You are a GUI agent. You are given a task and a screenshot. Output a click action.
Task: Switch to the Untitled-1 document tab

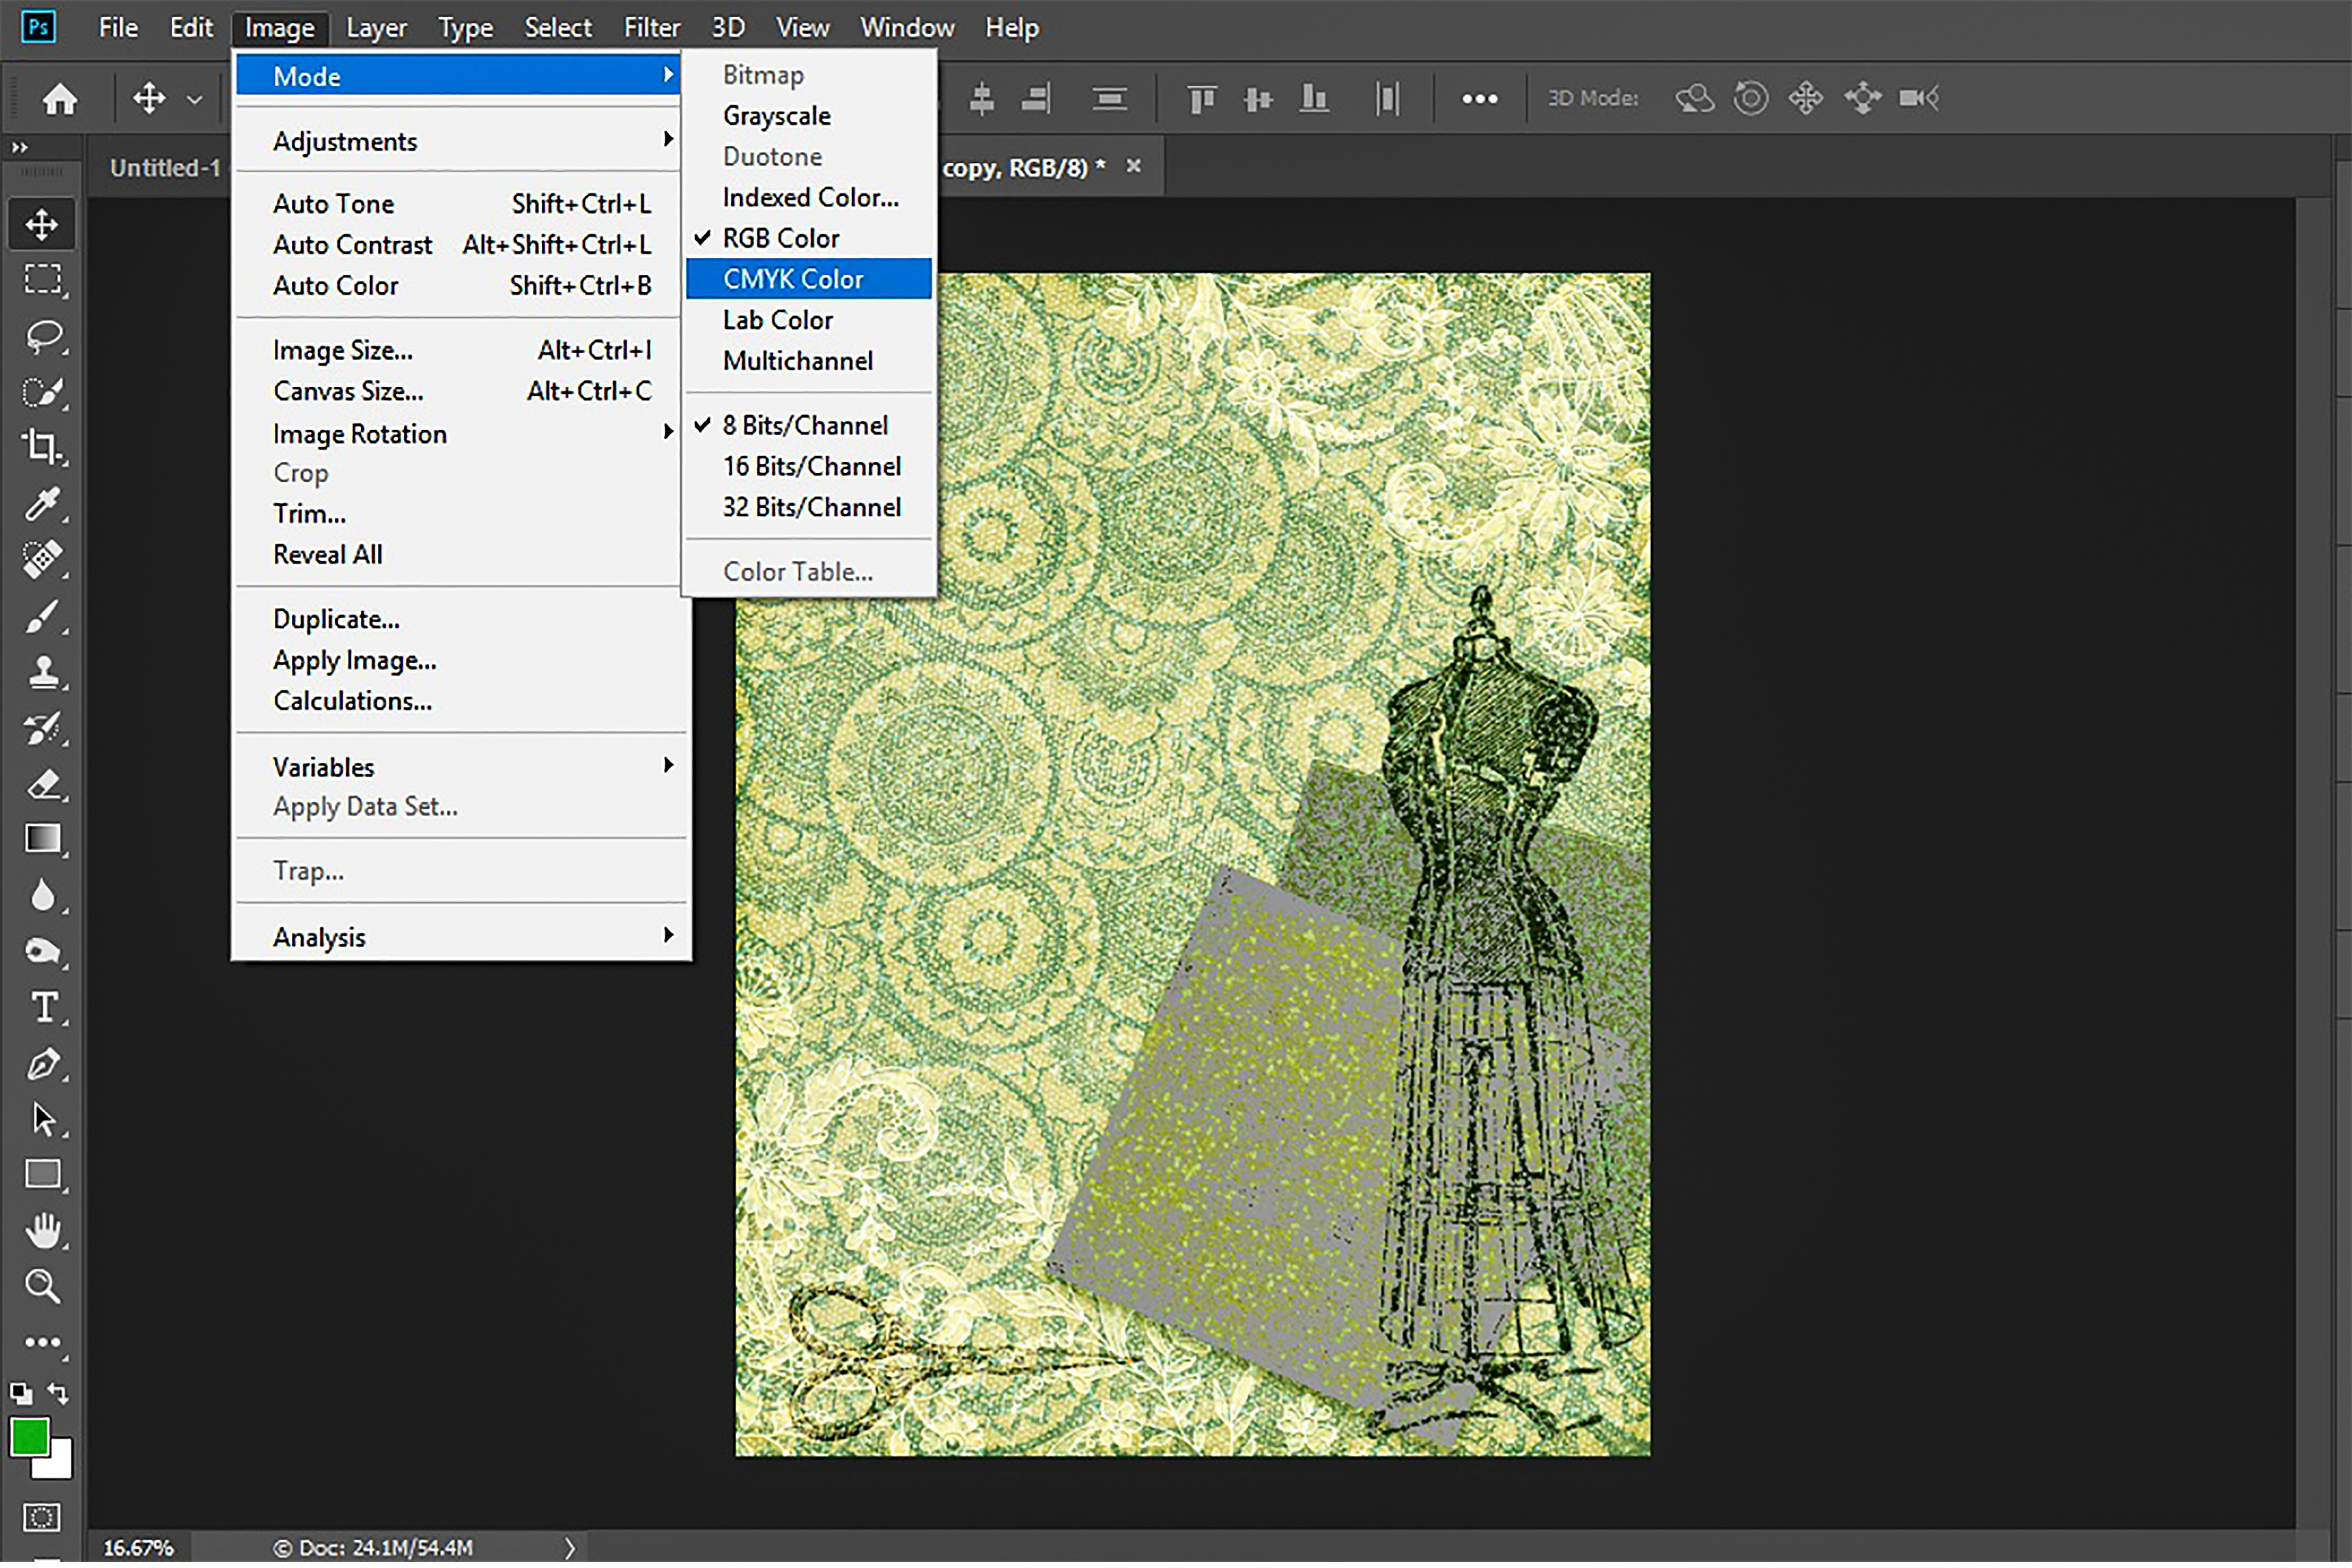pos(165,168)
